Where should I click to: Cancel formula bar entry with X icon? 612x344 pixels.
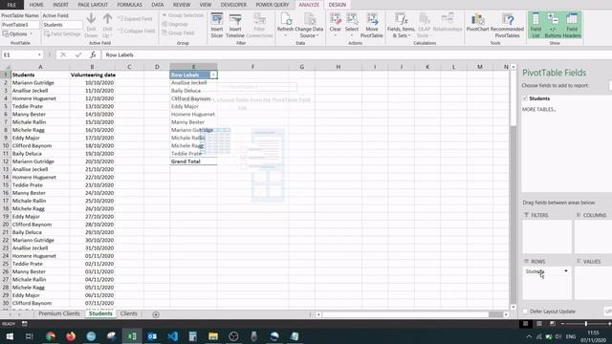click(x=63, y=55)
